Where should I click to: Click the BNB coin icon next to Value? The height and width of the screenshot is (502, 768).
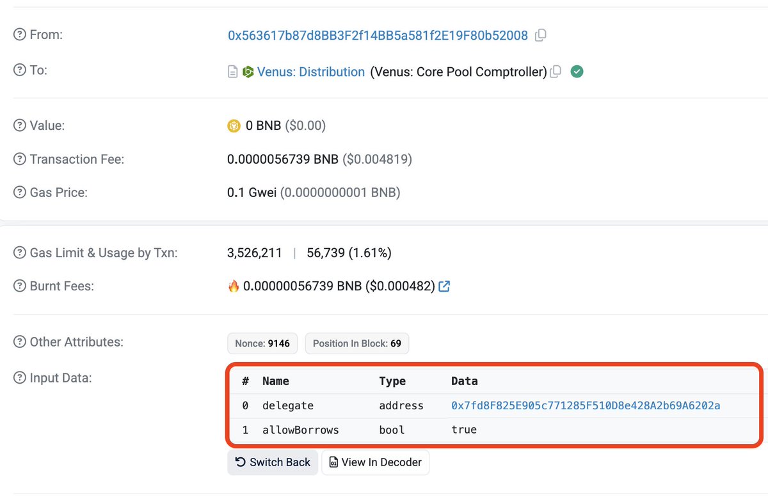click(x=234, y=126)
